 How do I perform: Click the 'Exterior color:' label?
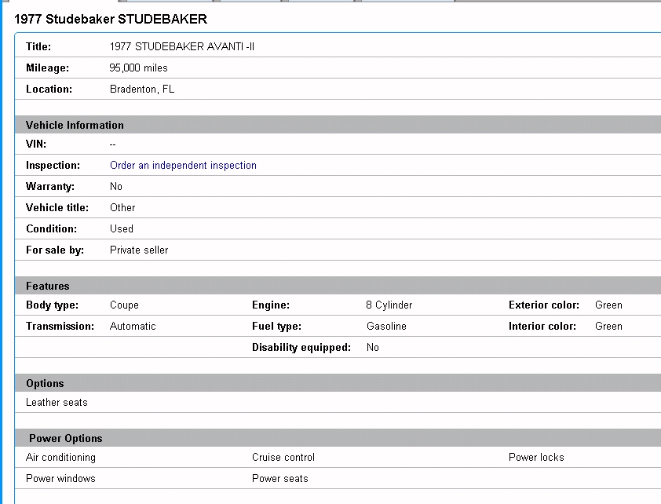[544, 305]
